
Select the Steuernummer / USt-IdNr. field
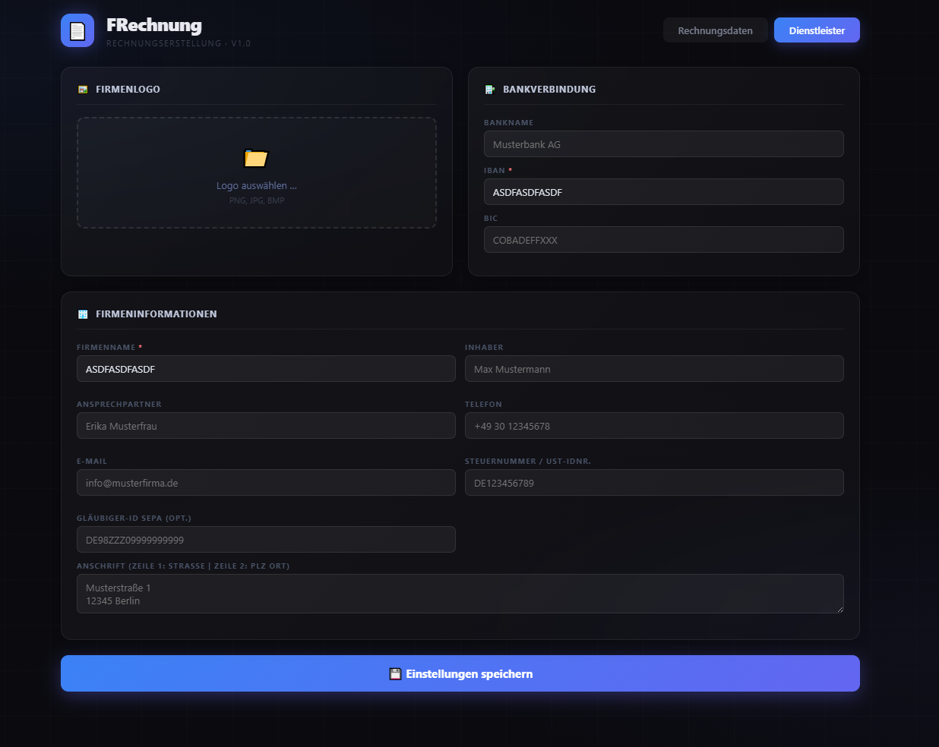(654, 482)
